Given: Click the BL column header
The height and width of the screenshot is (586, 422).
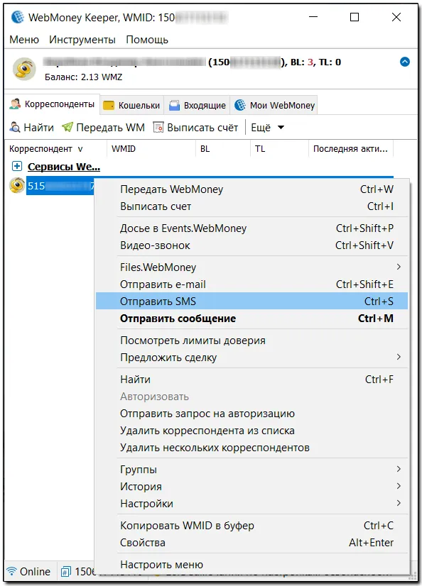Looking at the screenshot, I should coord(223,149).
